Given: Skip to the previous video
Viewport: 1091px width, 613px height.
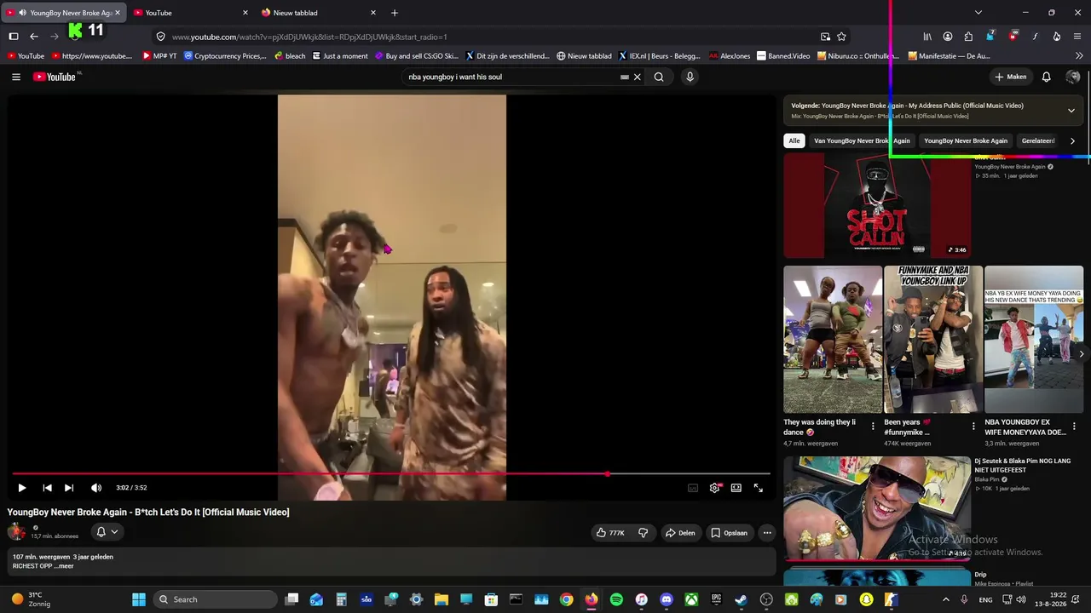Looking at the screenshot, I should point(47,488).
